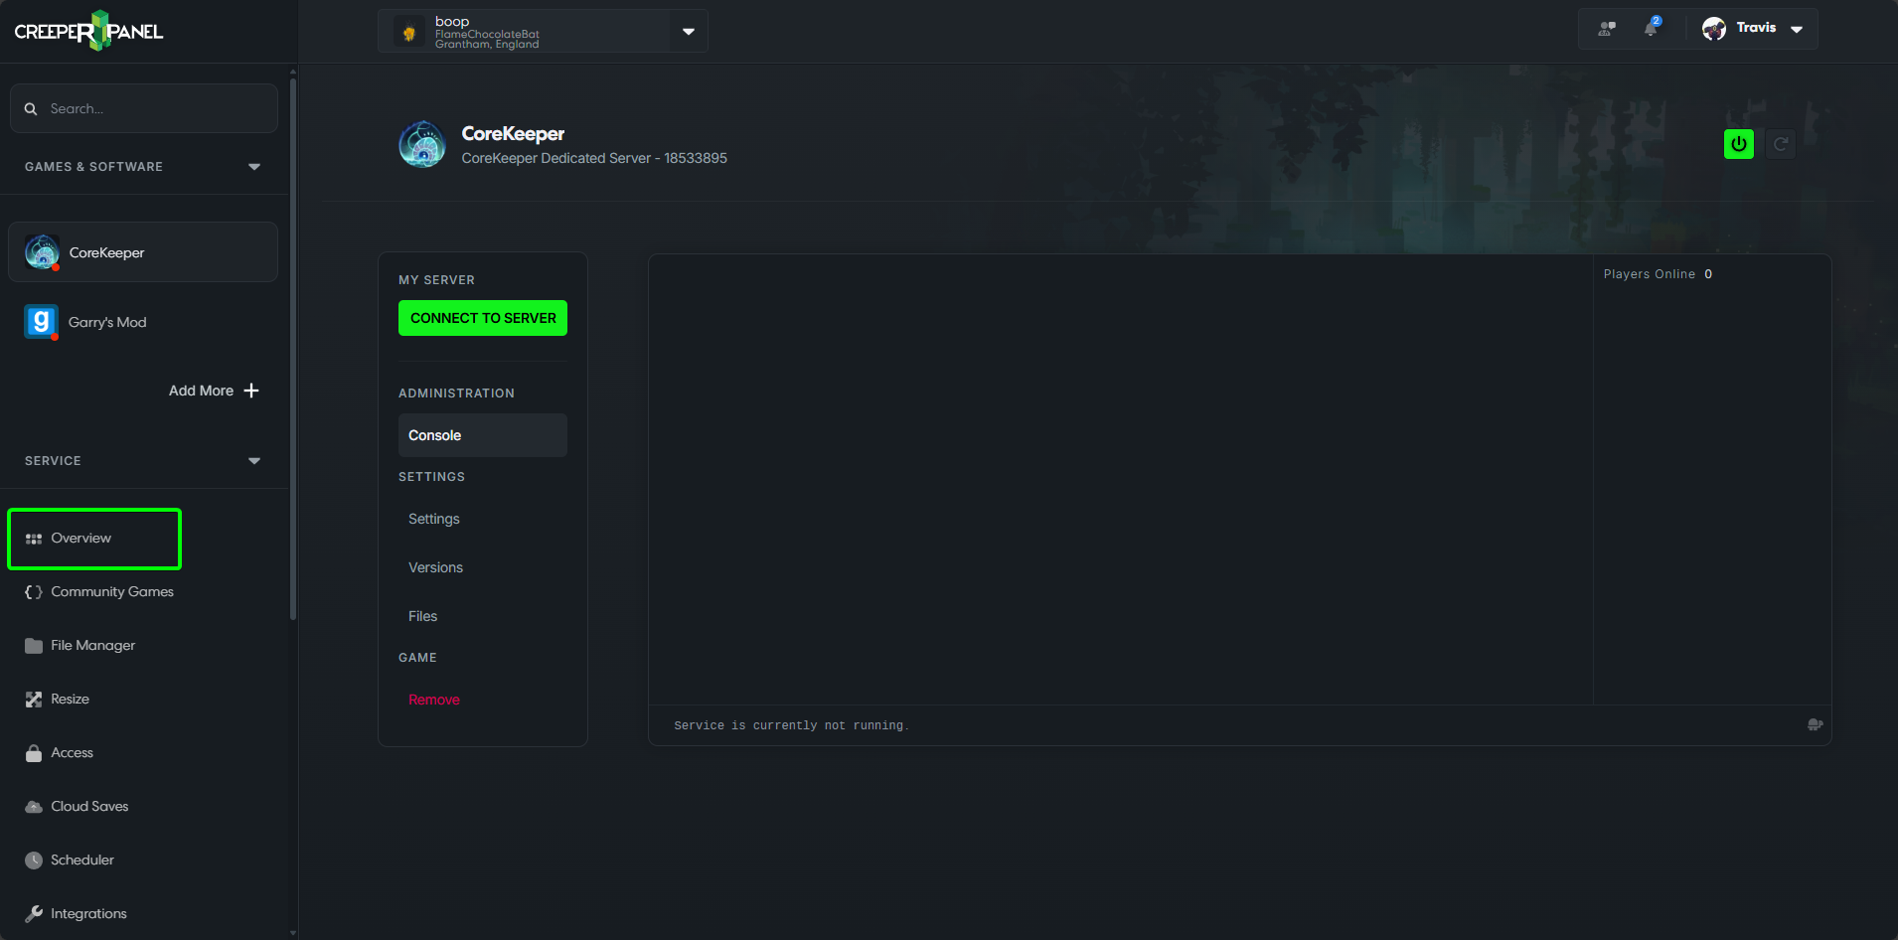This screenshot has height=940, width=1898.
Task: Toggle the server power button
Action: pos(1739,143)
